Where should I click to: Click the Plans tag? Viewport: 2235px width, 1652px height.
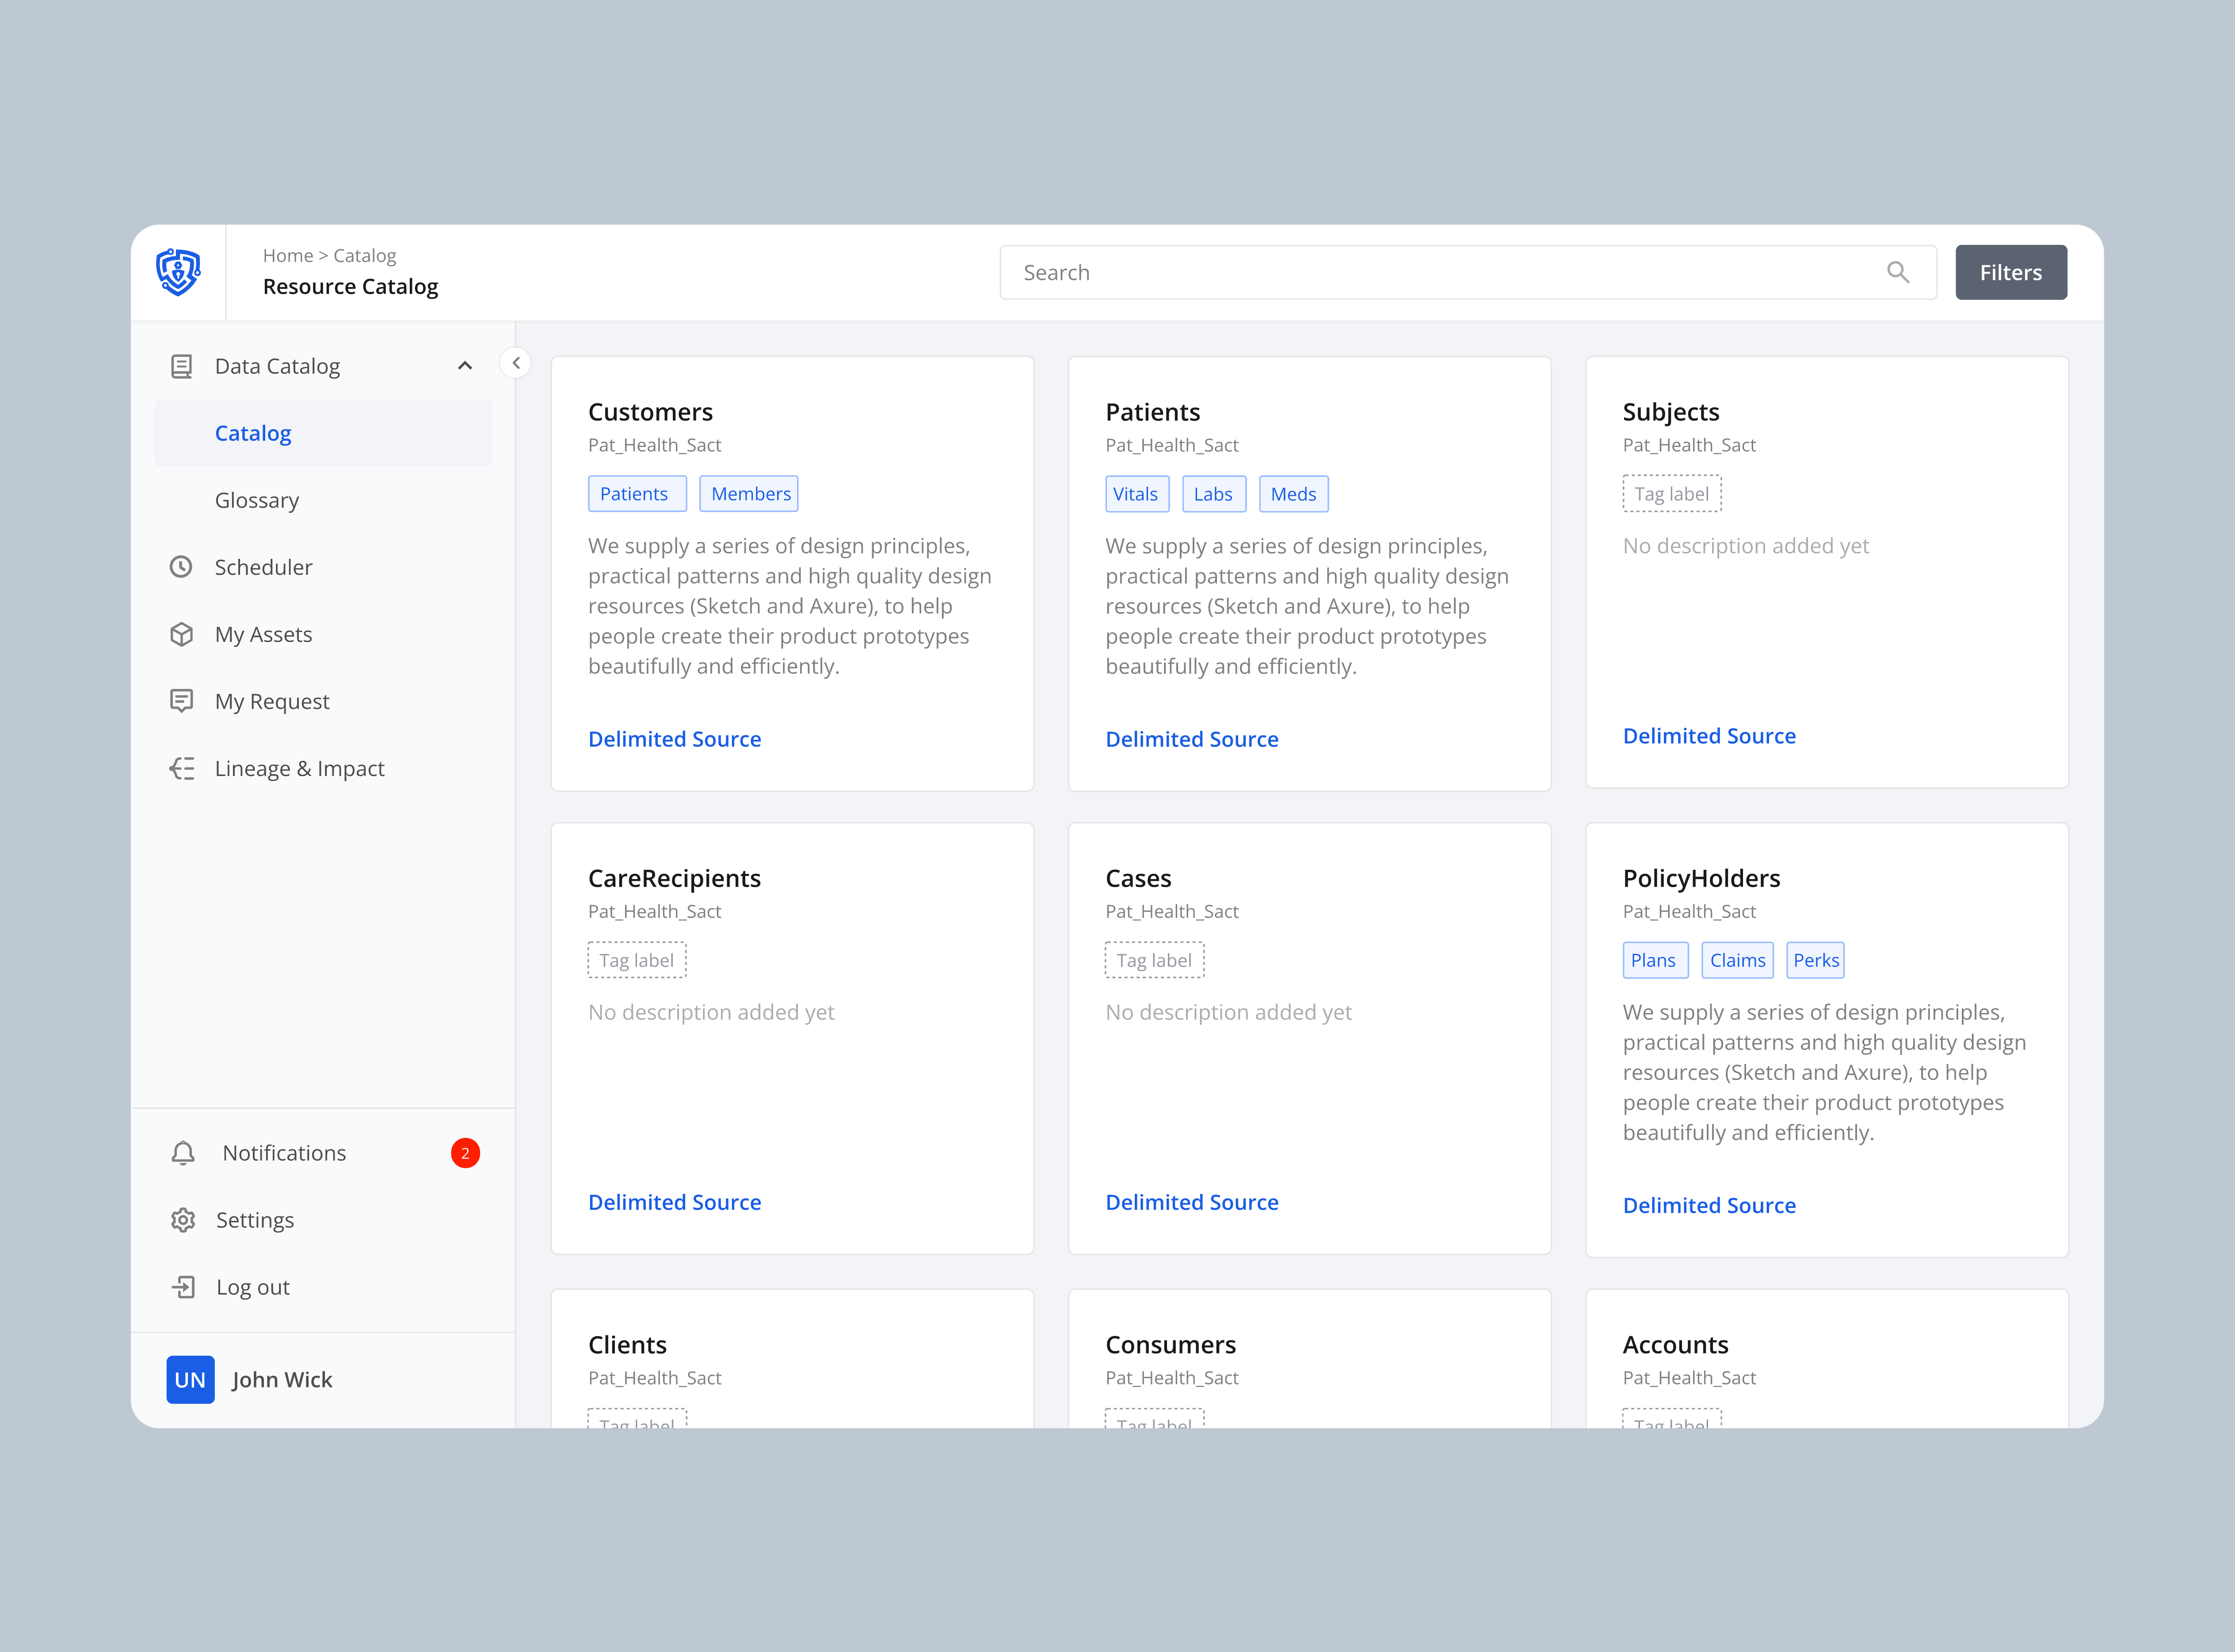click(1655, 960)
